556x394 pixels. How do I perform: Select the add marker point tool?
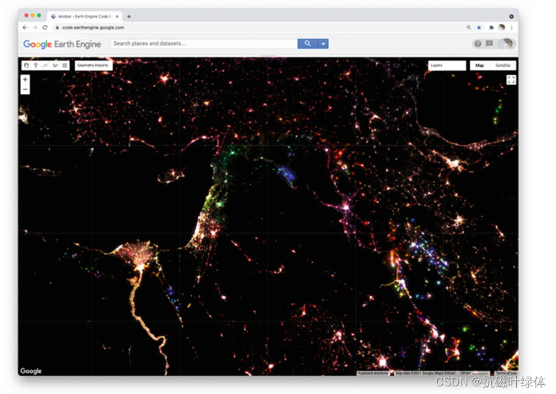point(36,66)
